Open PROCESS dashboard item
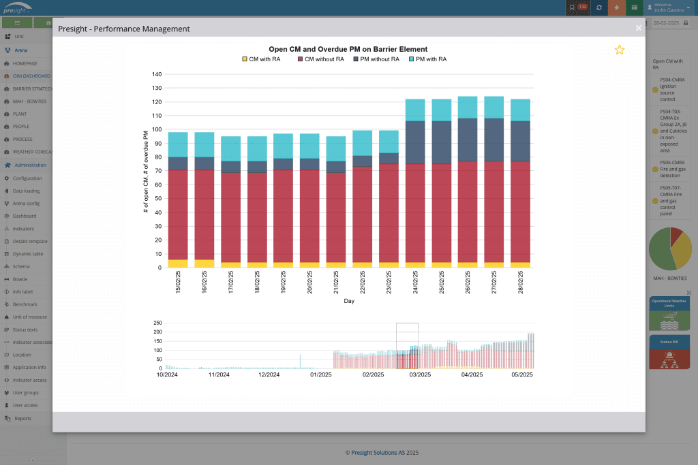 coord(22,139)
